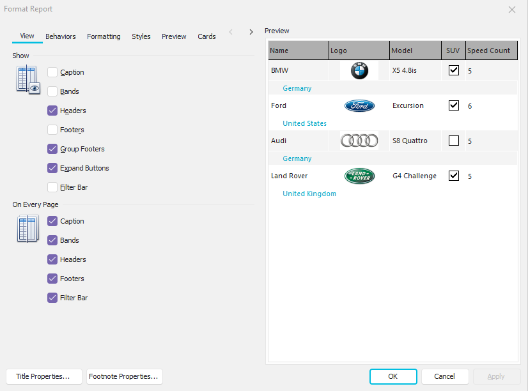Click the BMW logo in preview
The width and height of the screenshot is (528, 391).
click(359, 71)
